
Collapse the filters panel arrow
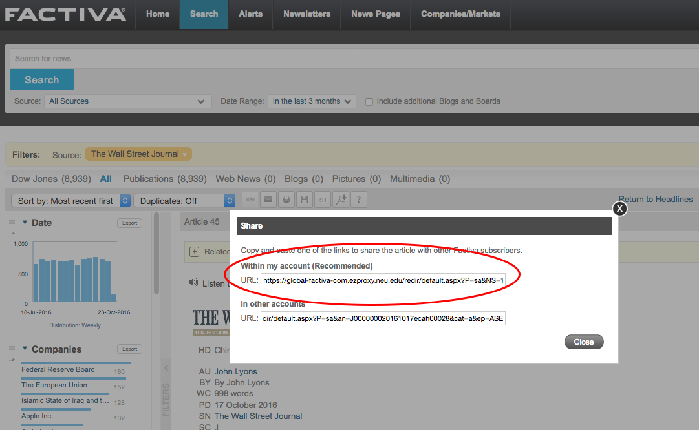point(166,367)
